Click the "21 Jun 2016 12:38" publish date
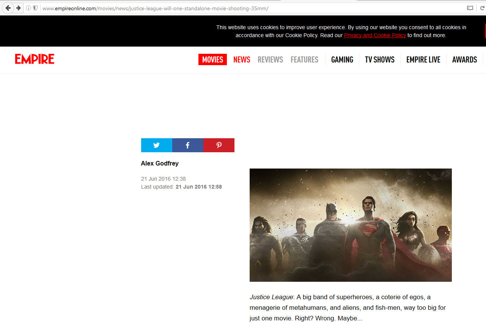 (164, 179)
